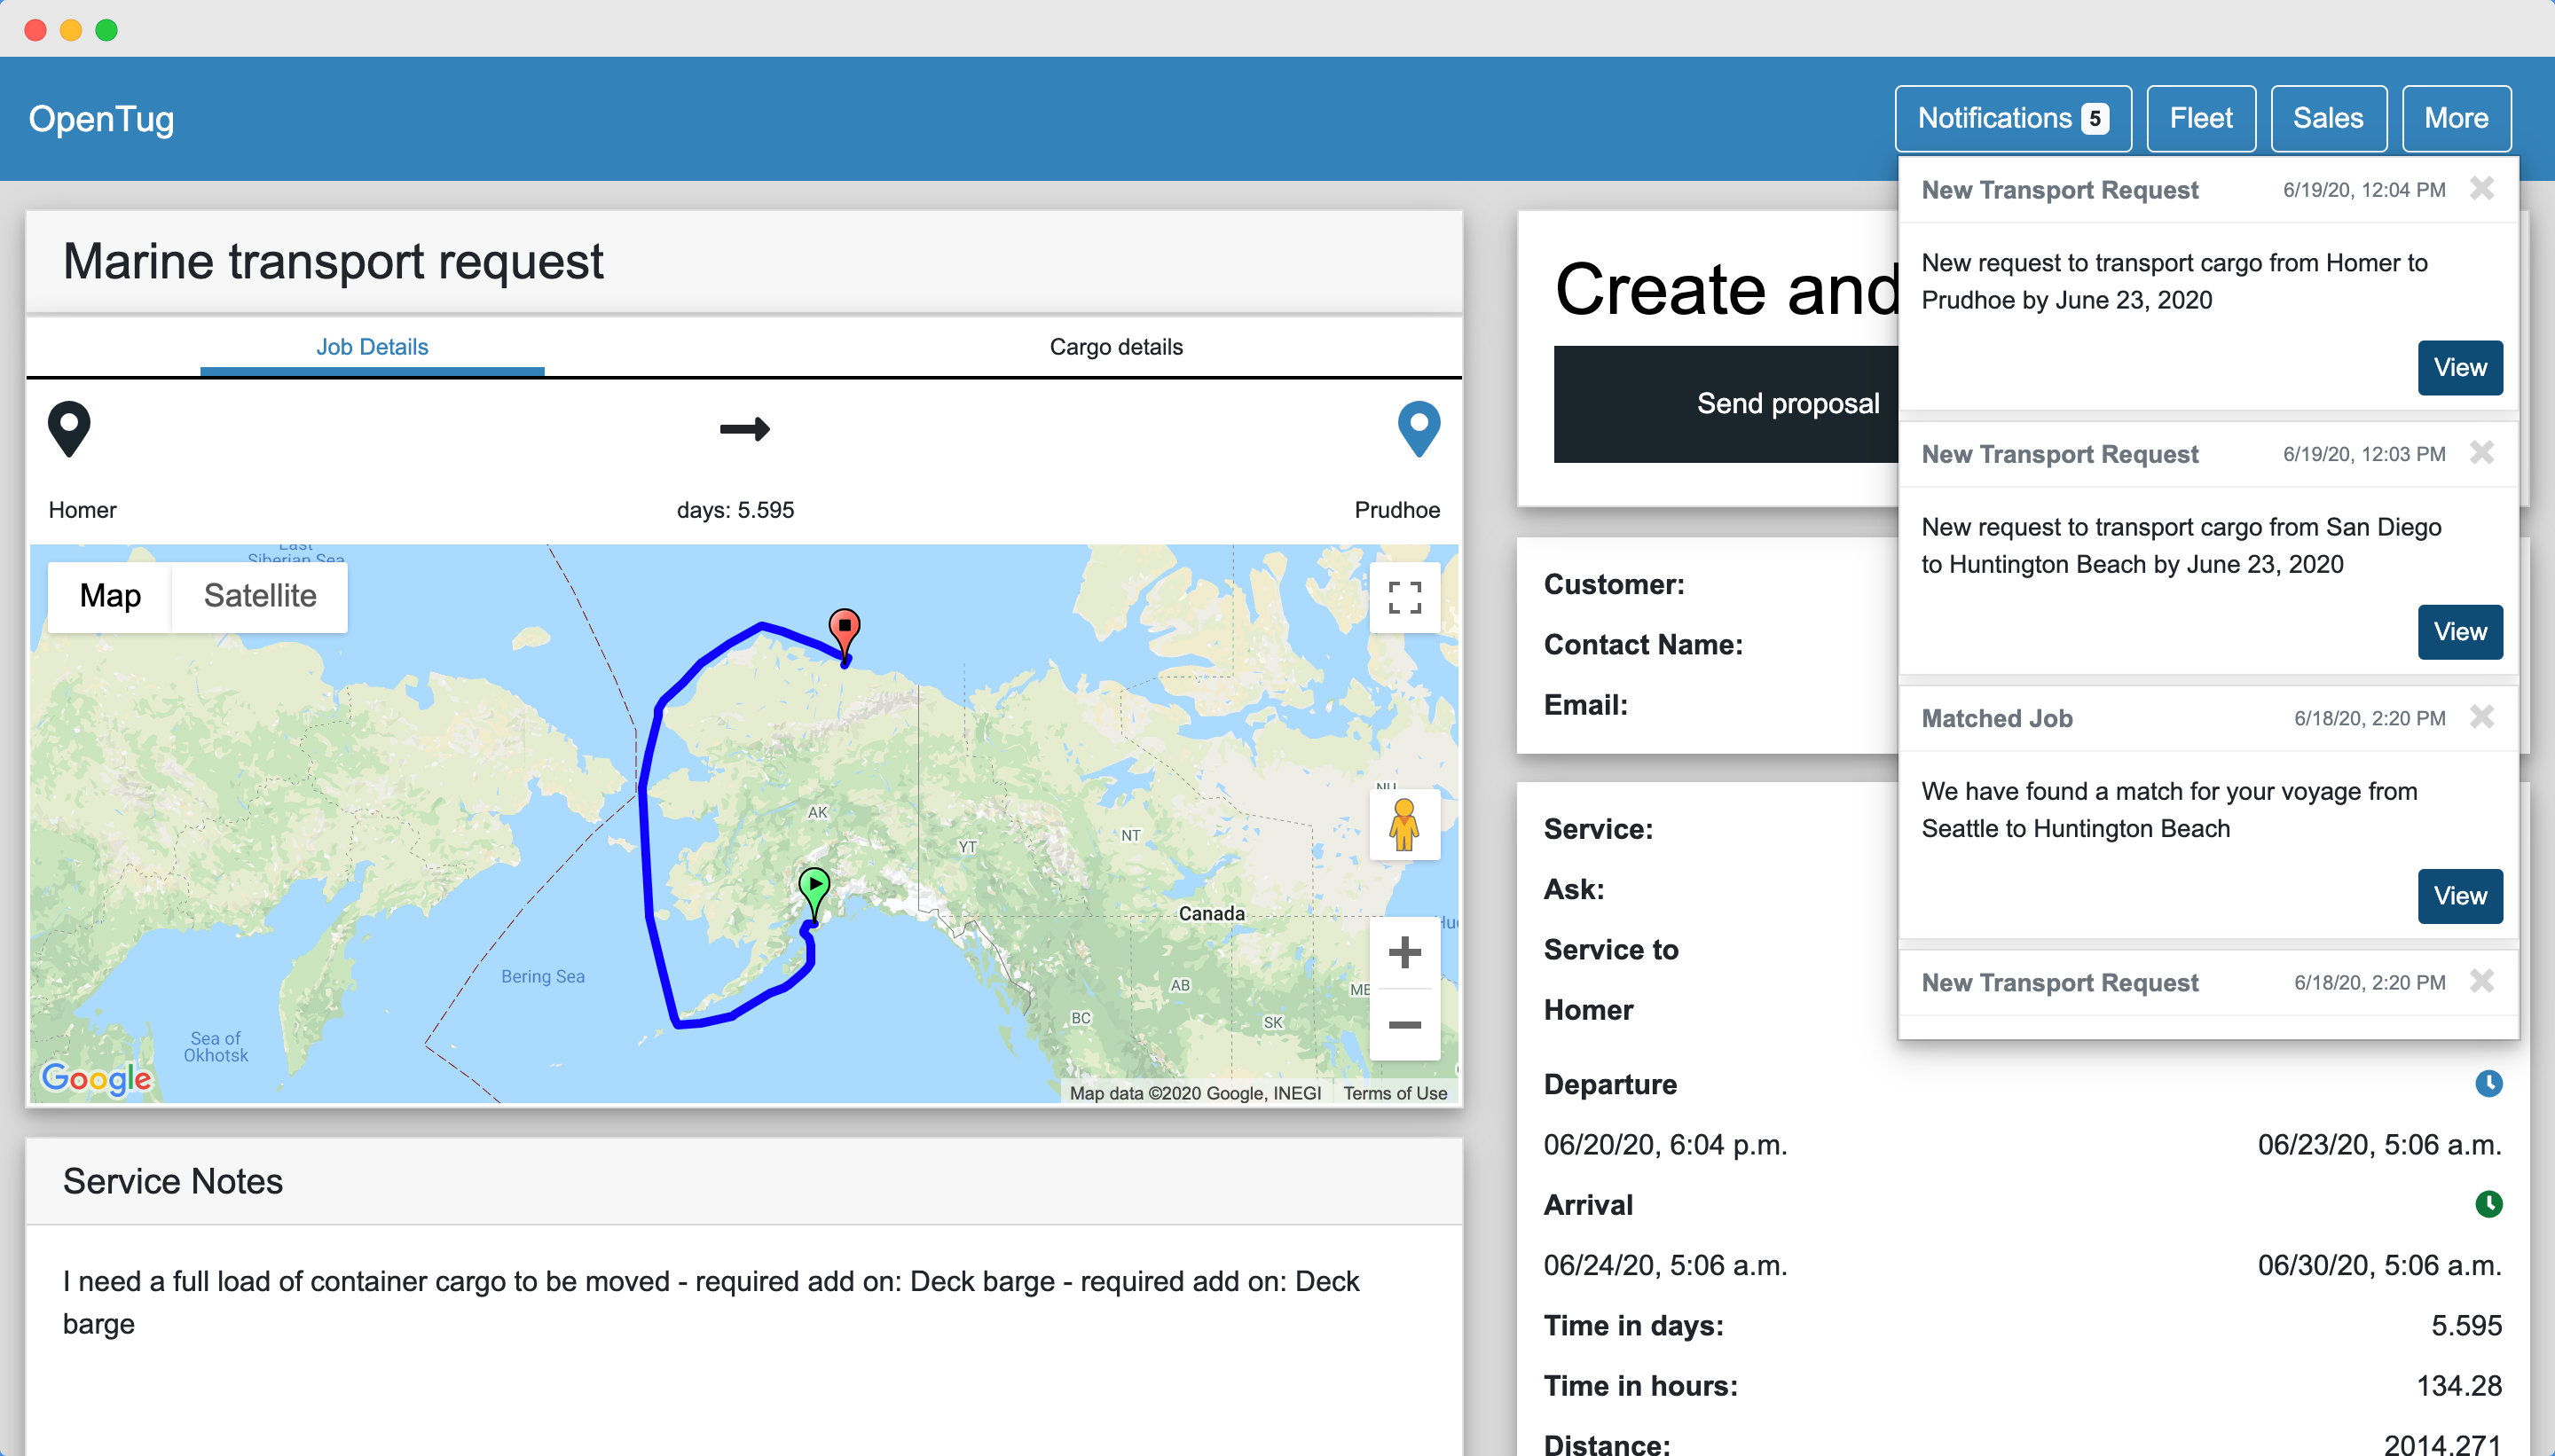
Task: Click the Google logo on the map
Action: pyautogui.click(x=96, y=1078)
